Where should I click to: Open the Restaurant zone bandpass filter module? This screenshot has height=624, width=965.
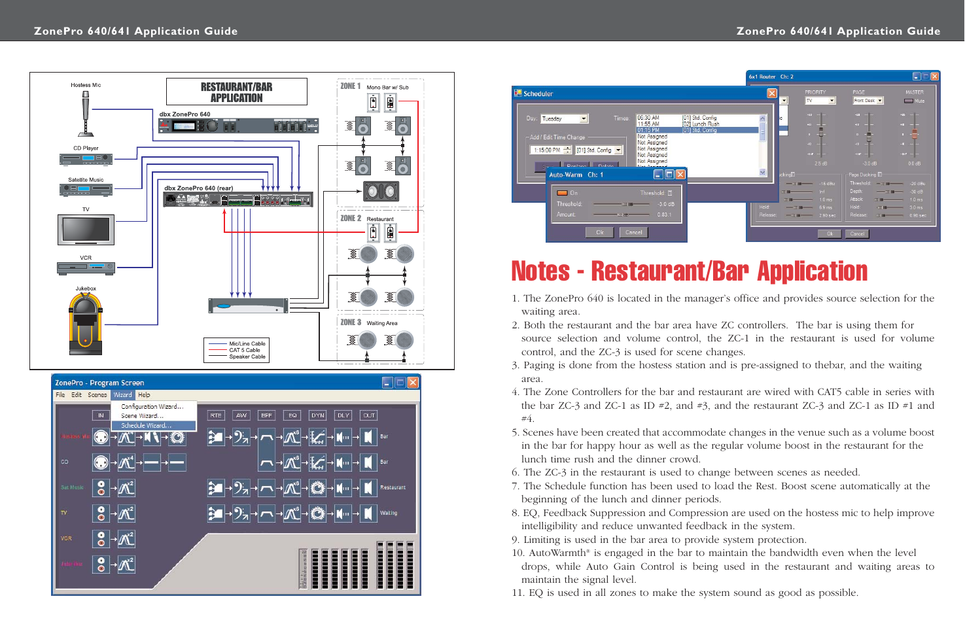(x=267, y=488)
